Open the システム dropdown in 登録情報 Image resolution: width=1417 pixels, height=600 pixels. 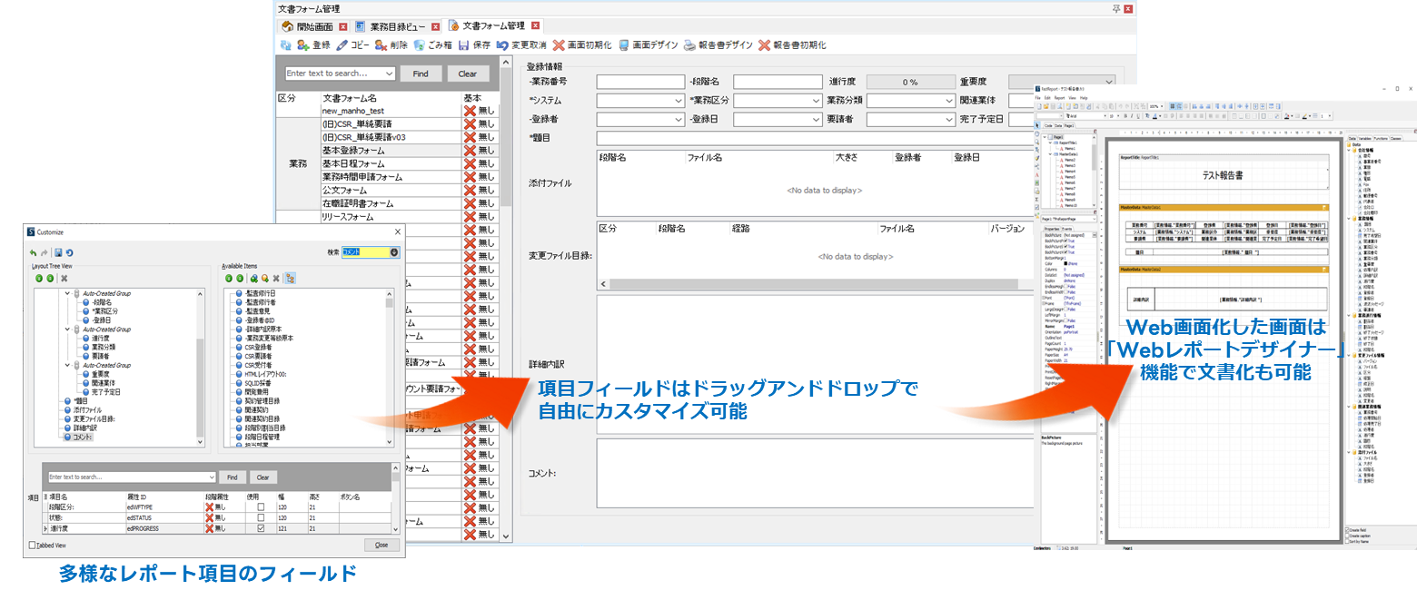[678, 101]
